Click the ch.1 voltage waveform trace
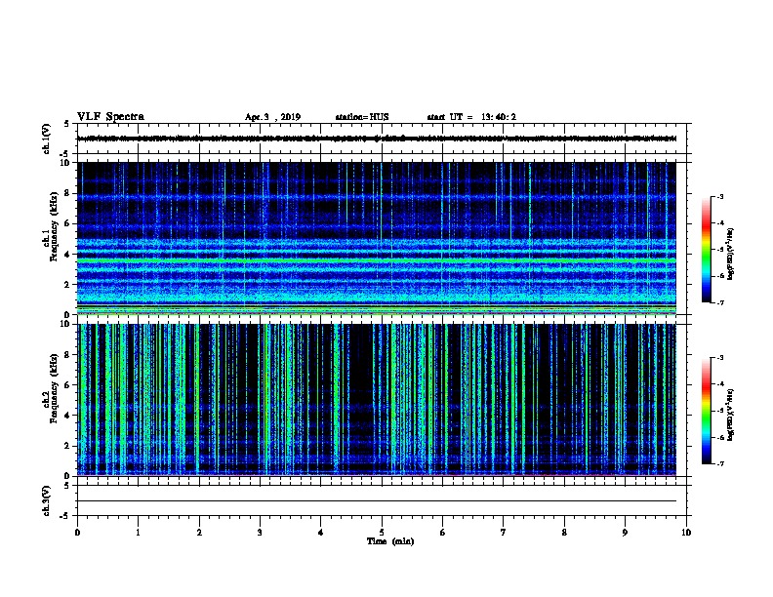The image size is (773, 597). pyautogui.click(x=377, y=139)
